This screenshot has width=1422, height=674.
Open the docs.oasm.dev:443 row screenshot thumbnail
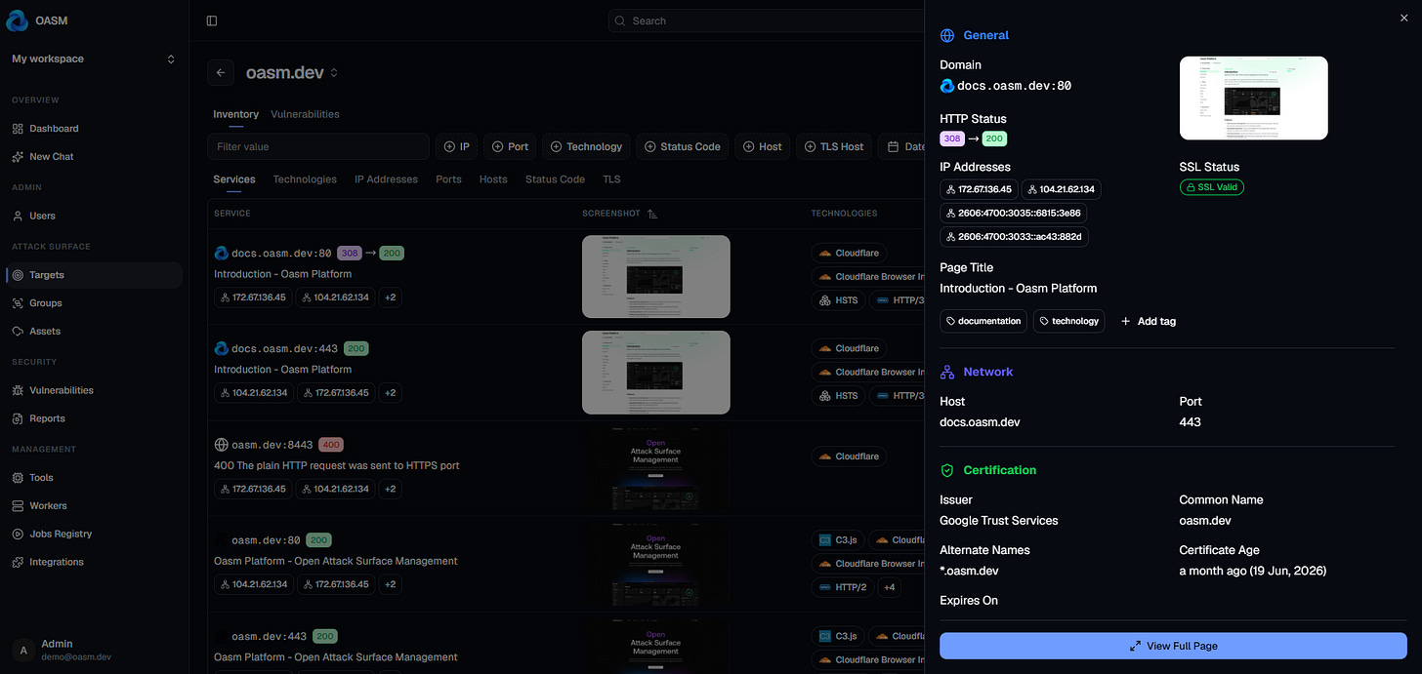(x=656, y=373)
